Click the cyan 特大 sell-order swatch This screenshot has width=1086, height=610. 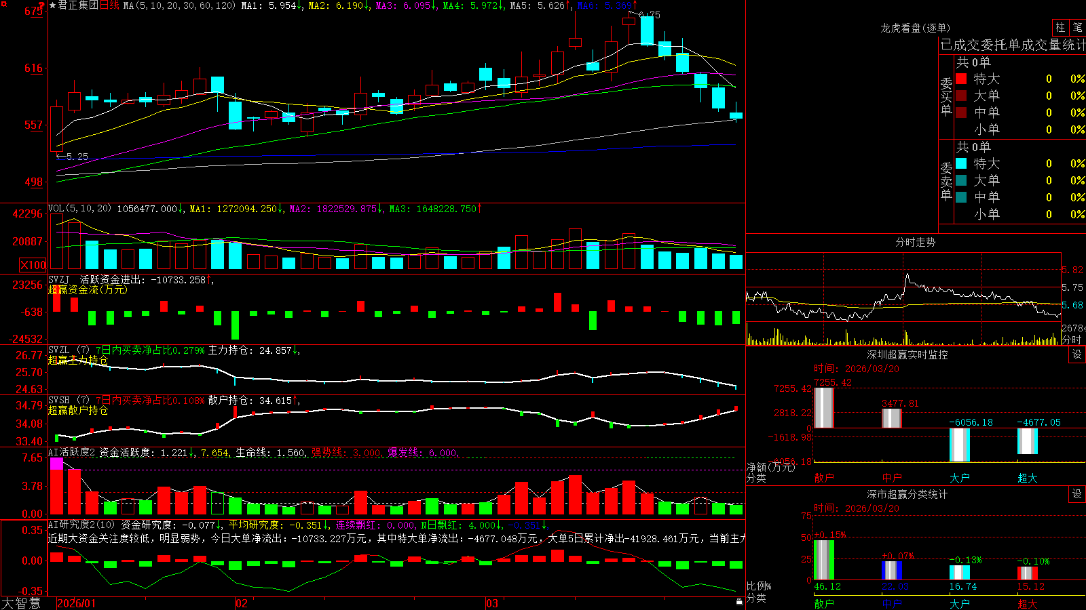(961, 163)
